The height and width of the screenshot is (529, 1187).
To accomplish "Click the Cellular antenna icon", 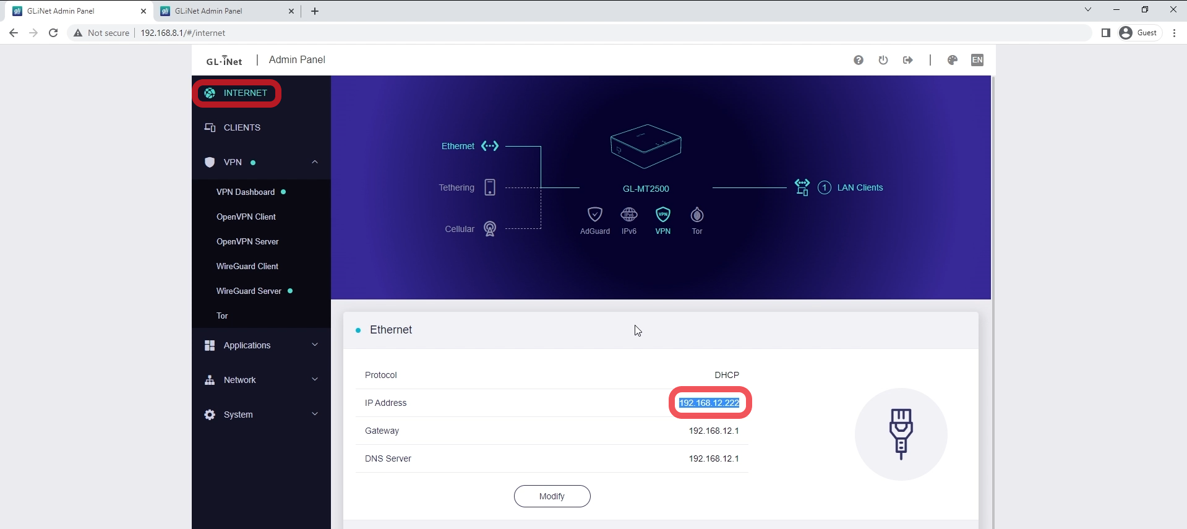I will tap(490, 229).
